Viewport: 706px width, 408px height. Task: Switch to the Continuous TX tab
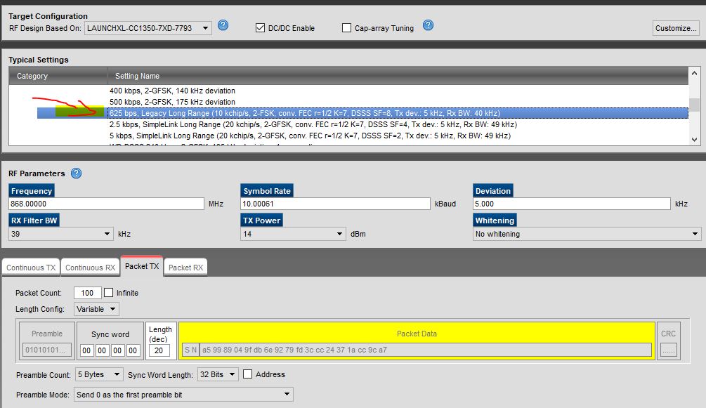point(31,268)
